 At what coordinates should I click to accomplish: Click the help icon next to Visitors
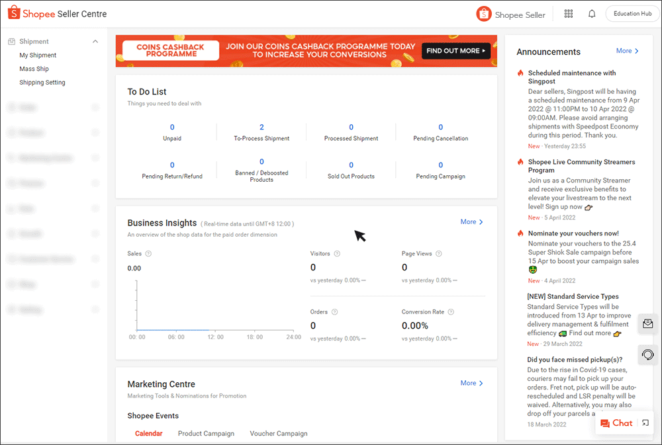click(x=336, y=253)
